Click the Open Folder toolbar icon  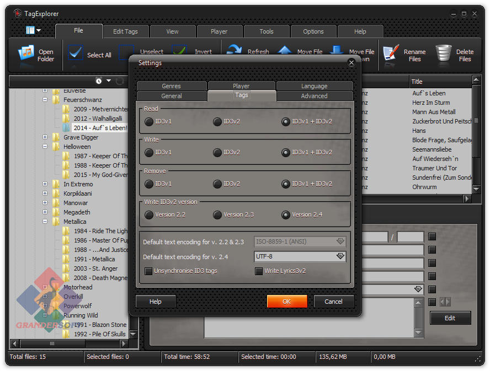(26, 53)
